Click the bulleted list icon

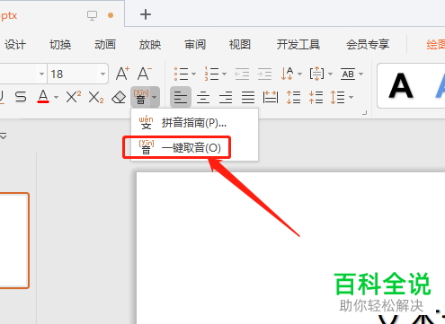181,74
